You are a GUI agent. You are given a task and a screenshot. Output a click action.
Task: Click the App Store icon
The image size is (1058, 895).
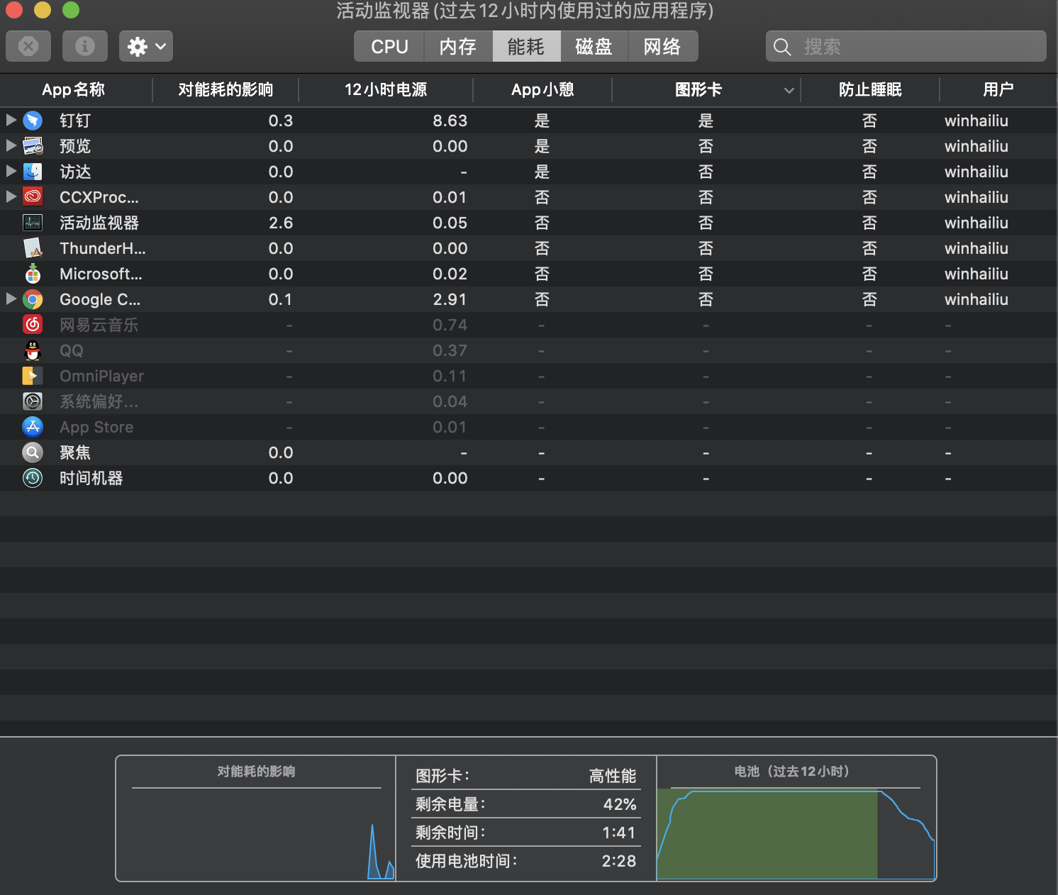[x=33, y=427]
